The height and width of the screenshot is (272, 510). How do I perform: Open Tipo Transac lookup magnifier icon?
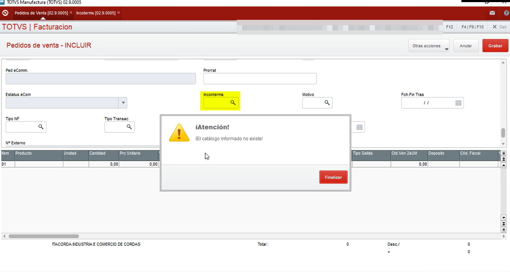(129, 127)
